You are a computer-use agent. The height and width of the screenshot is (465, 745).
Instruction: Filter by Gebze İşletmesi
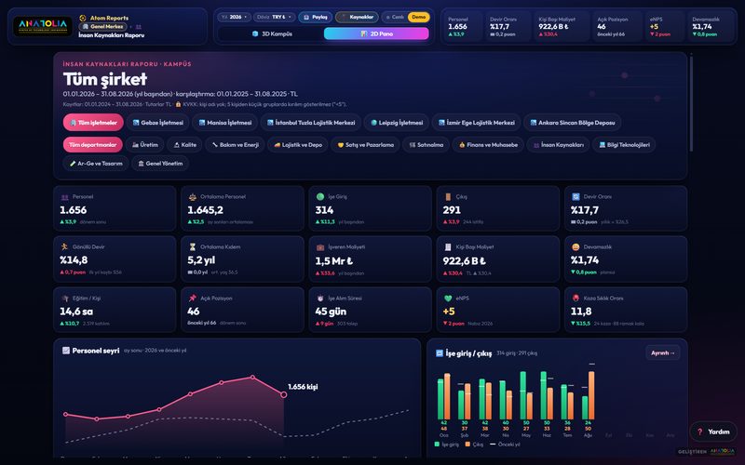click(x=157, y=123)
